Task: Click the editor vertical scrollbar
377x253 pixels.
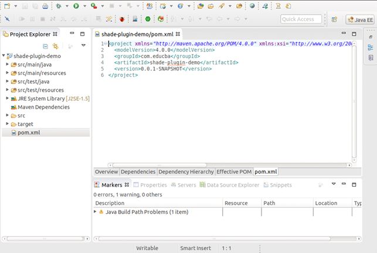Action: click(354, 101)
